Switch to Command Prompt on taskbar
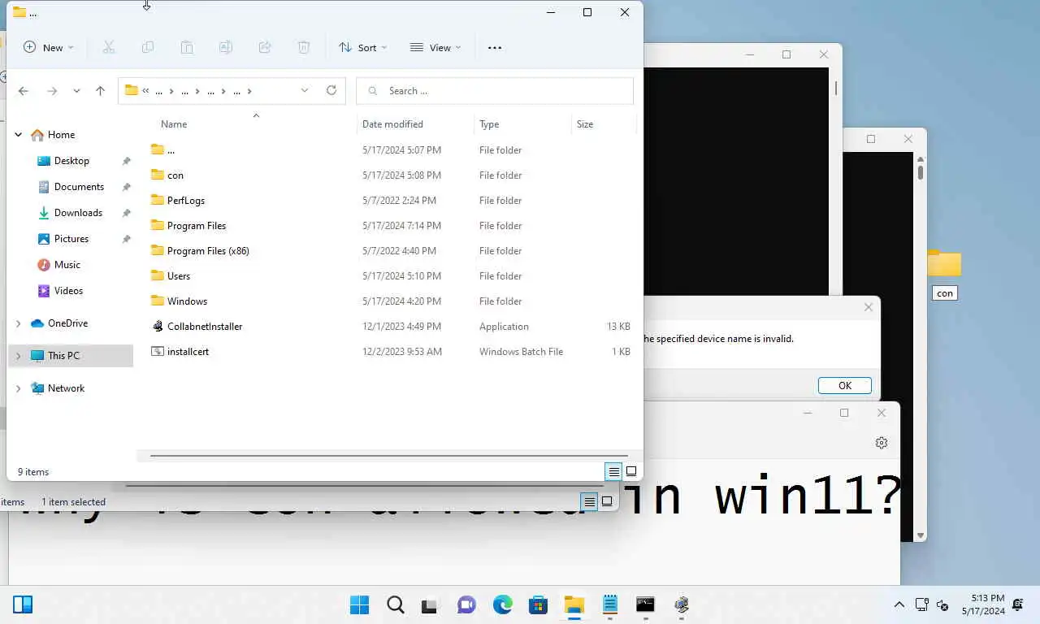 point(645,604)
